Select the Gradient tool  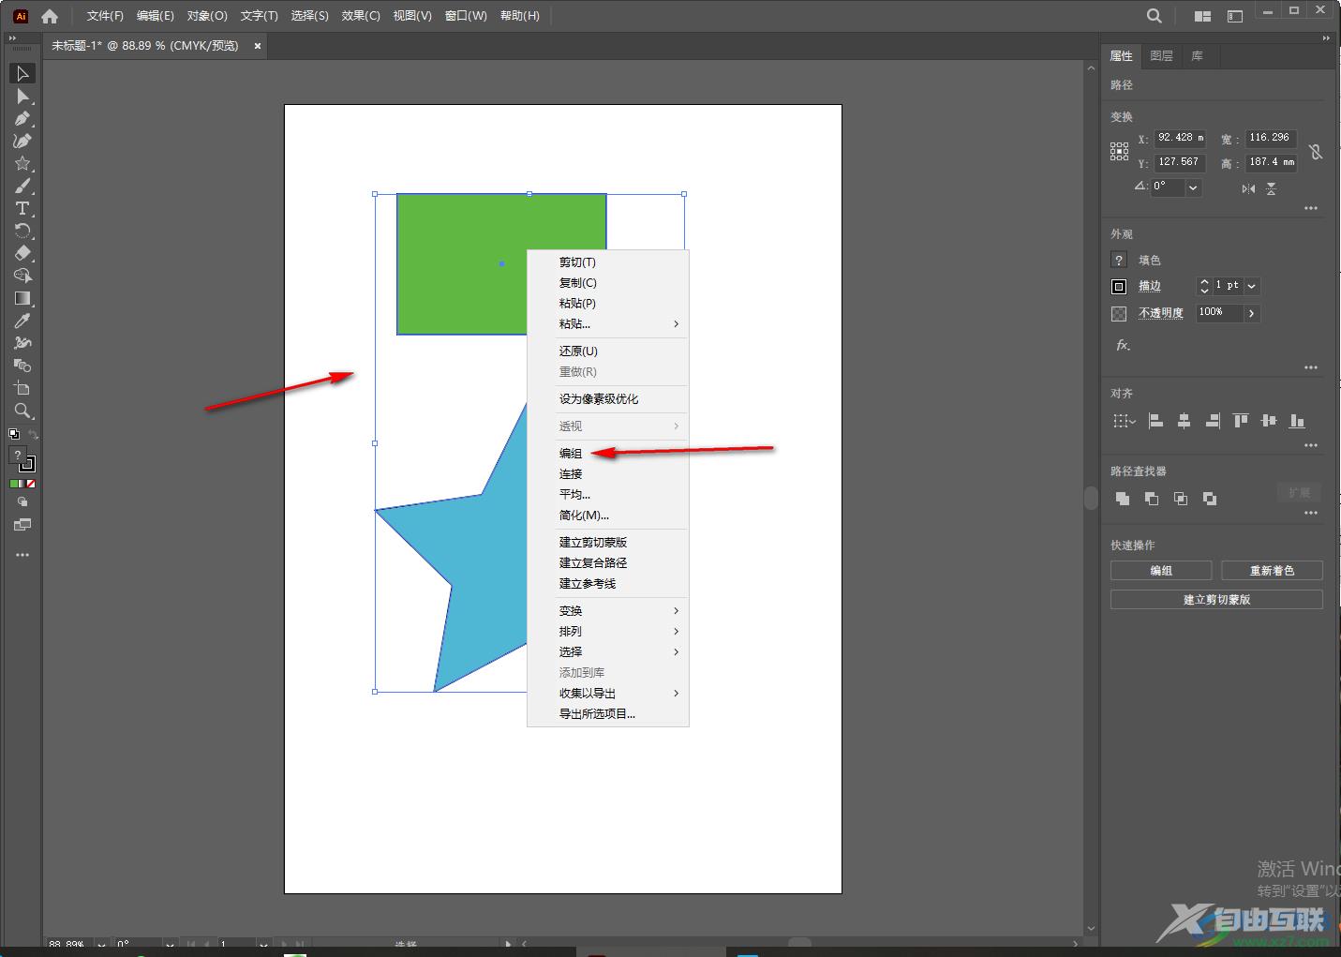point(22,298)
